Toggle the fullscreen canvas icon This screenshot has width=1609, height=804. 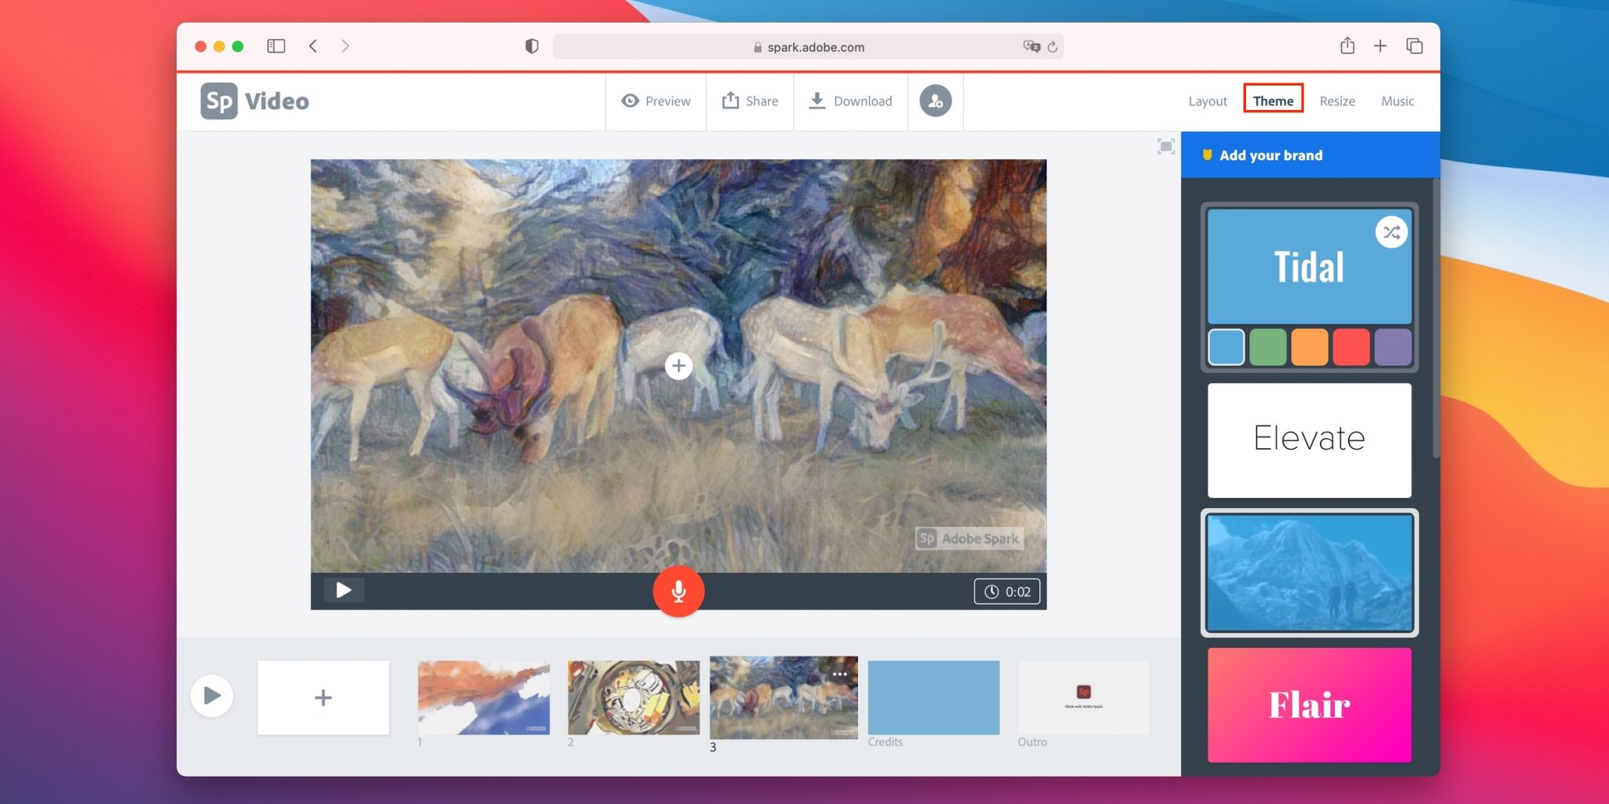coord(1166,147)
